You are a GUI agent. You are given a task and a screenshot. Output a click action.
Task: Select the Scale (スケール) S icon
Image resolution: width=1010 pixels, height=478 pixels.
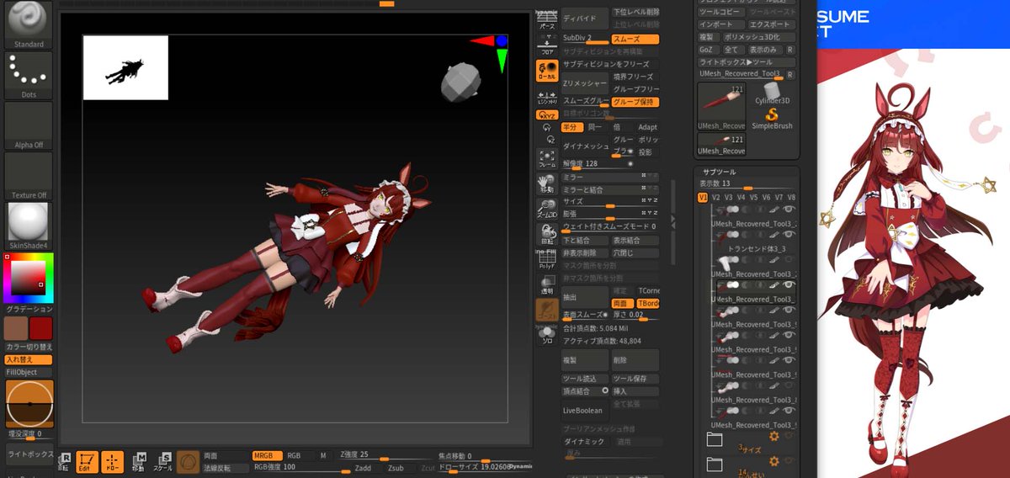tap(162, 461)
